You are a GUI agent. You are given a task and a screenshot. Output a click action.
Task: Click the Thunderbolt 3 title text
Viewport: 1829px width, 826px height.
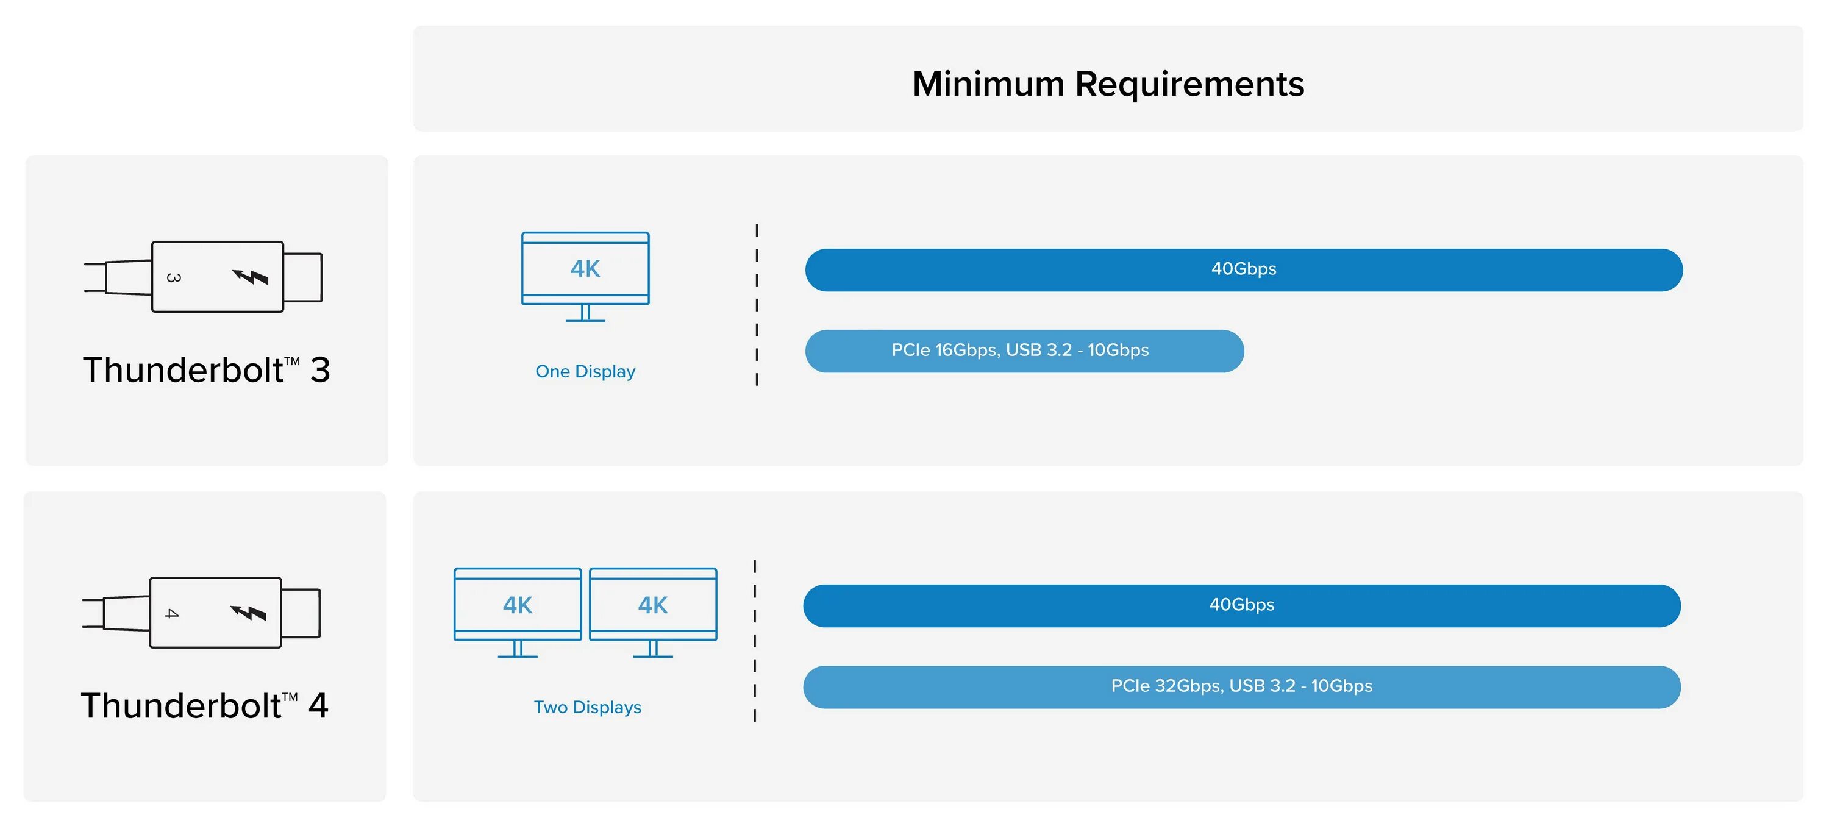click(207, 370)
